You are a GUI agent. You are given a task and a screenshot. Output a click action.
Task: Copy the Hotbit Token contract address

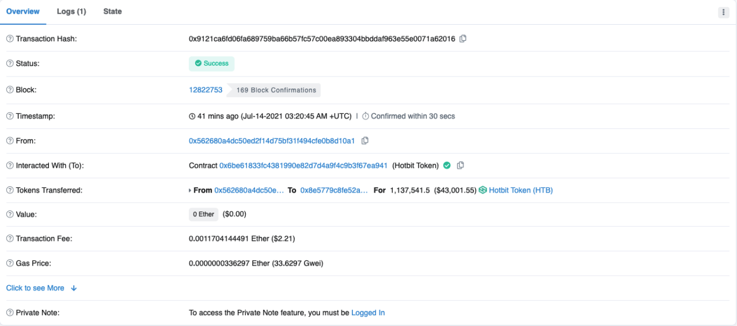point(460,166)
